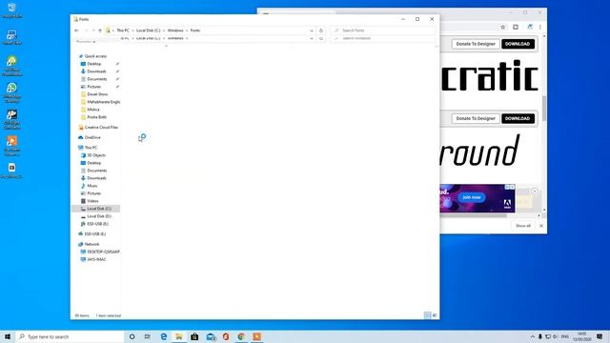Open the Windows Start menu
The image size is (610, 343).
(x=8, y=336)
